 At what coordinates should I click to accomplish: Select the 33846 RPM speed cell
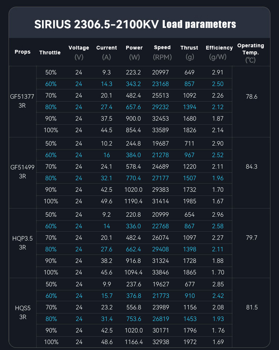pyautogui.click(x=162, y=272)
